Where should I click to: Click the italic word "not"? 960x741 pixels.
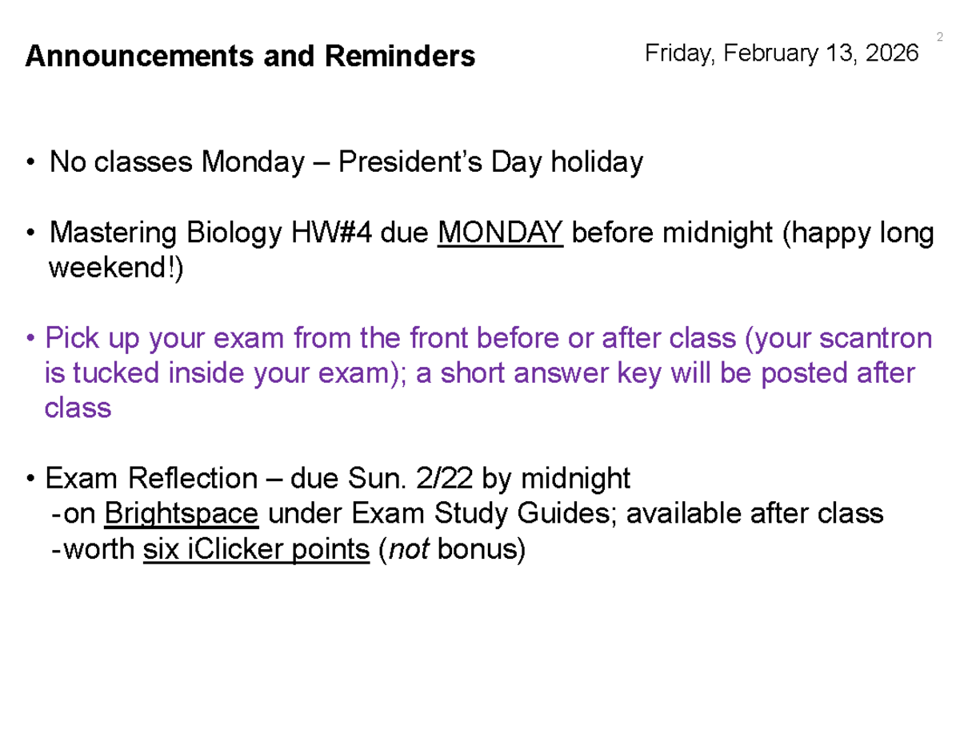(410, 550)
